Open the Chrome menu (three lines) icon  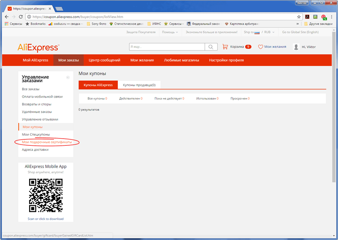pos(332,17)
